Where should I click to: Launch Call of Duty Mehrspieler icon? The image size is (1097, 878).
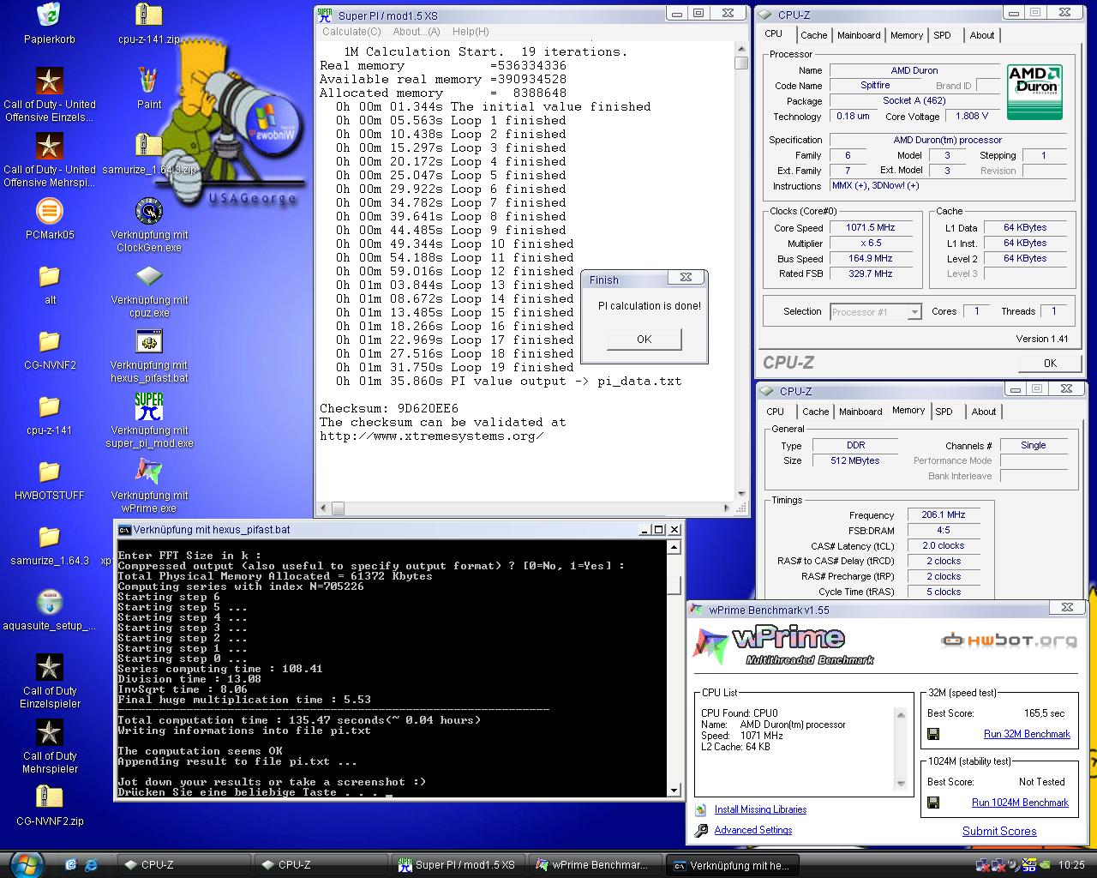[x=50, y=732]
